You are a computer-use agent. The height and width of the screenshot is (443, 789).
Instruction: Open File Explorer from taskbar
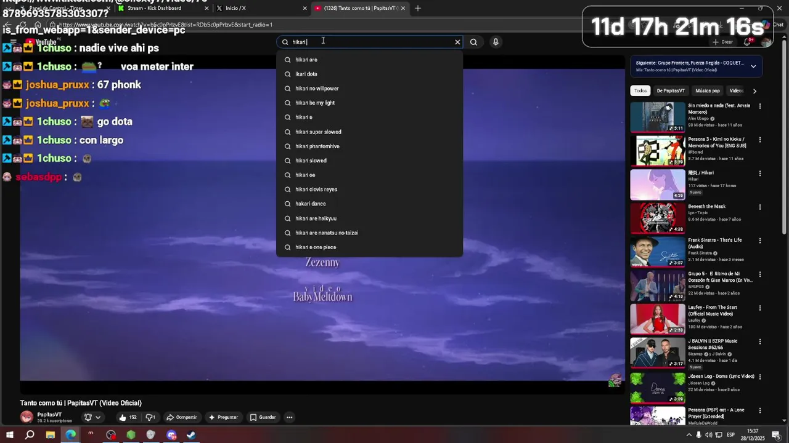tap(50, 435)
